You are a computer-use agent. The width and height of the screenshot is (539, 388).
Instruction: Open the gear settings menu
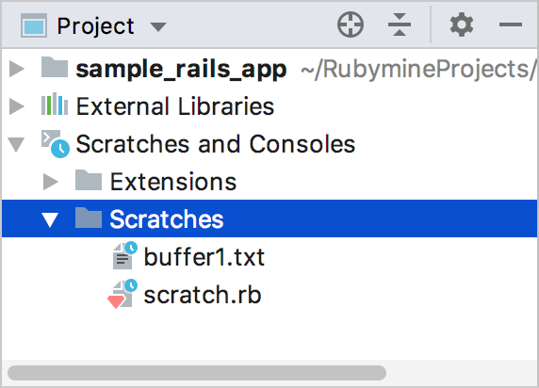(462, 24)
